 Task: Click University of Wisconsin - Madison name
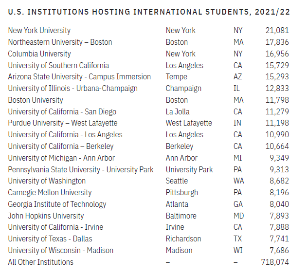point(61,251)
